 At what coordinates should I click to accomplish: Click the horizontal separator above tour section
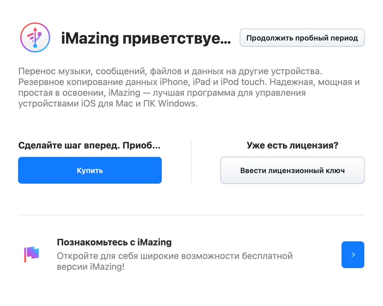coord(191,215)
